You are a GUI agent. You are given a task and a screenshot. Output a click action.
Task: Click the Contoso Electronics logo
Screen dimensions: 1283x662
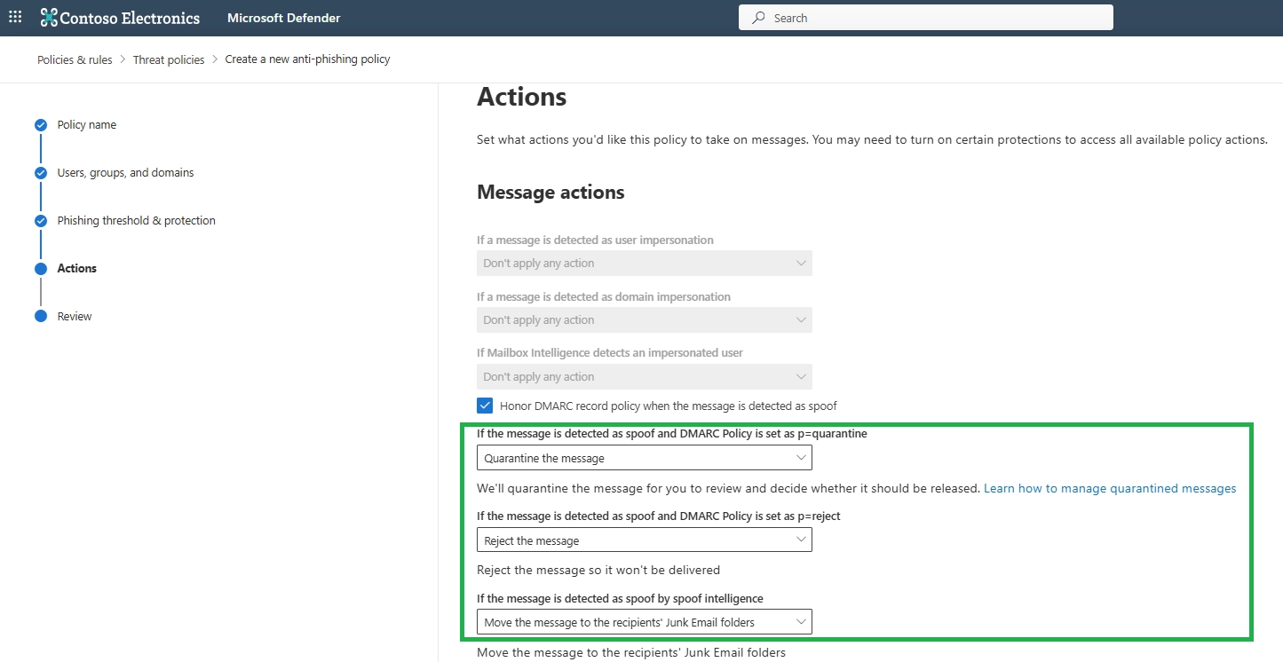pyautogui.click(x=120, y=17)
